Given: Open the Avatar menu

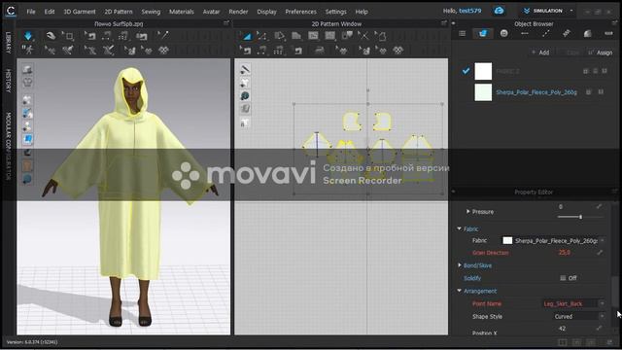Looking at the screenshot, I should [x=211, y=12].
